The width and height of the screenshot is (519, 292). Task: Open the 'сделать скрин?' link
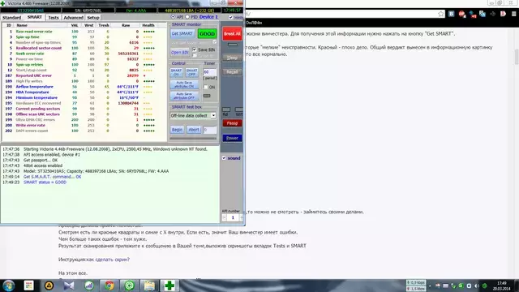coord(112,260)
